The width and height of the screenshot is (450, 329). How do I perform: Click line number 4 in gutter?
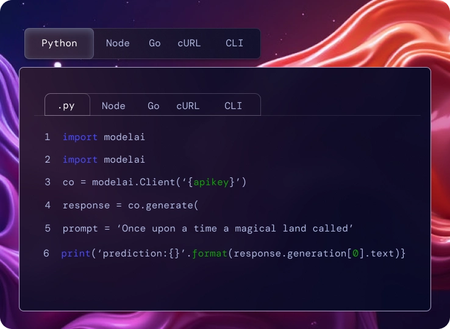(x=48, y=205)
